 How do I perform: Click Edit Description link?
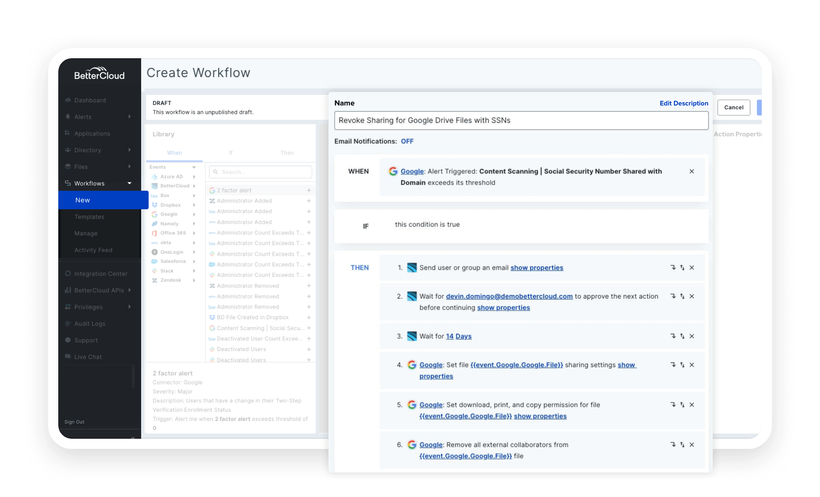(x=684, y=103)
